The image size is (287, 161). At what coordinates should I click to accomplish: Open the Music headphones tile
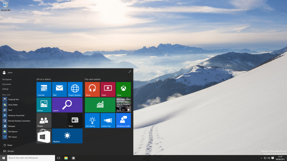point(92,89)
